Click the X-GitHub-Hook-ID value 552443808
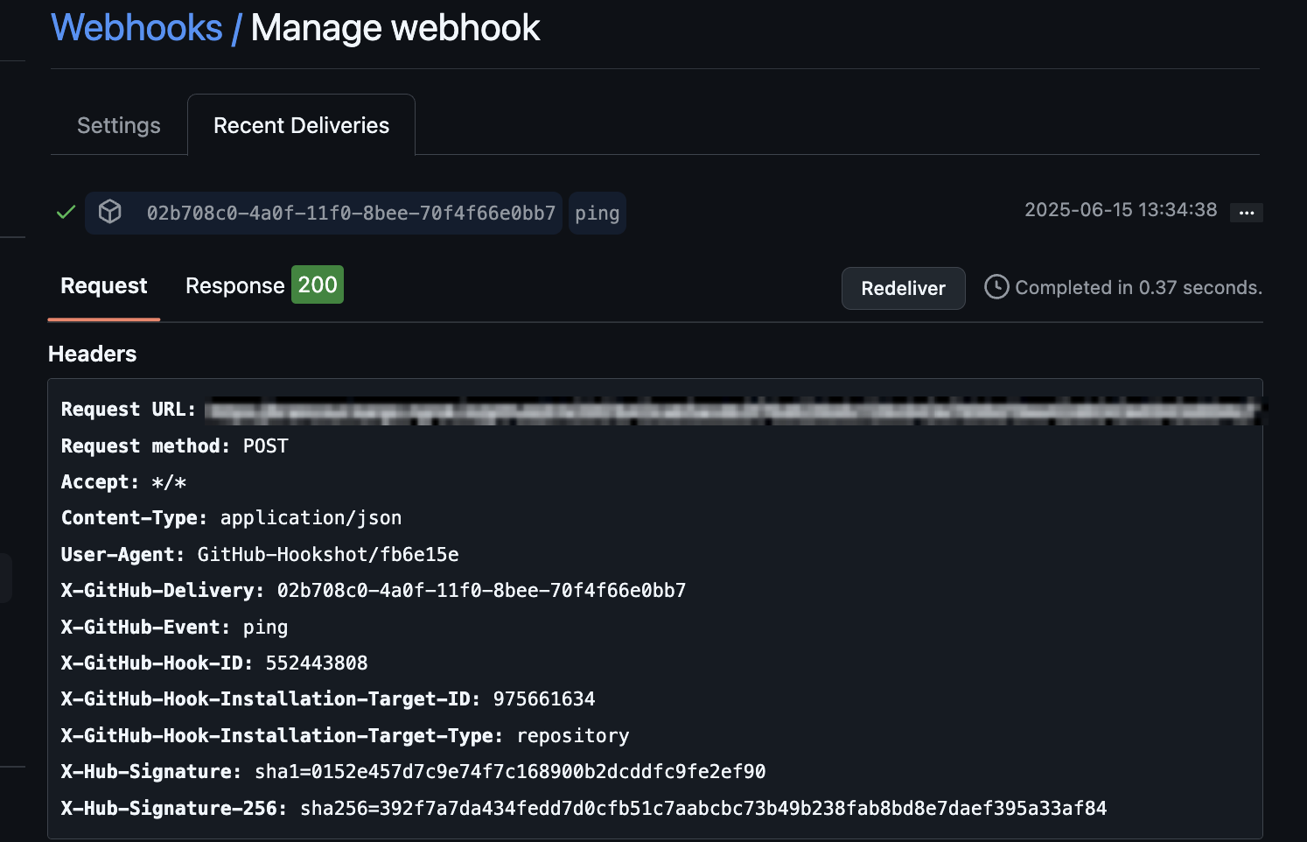This screenshot has width=1307, height=842. tap(317, 663)
